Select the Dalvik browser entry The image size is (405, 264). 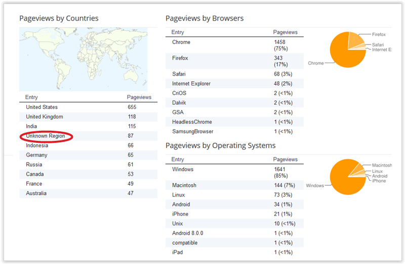(x=179, y=103)
